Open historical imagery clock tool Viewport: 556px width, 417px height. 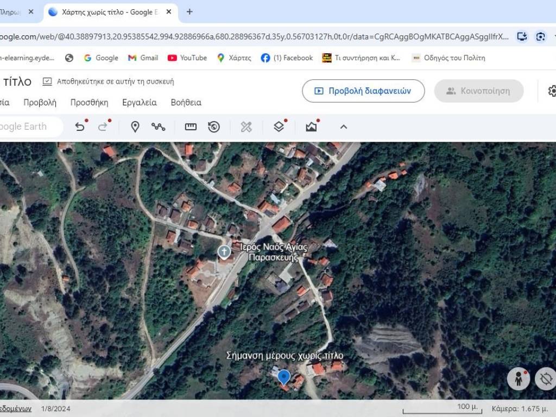pyautogui.click(x=214, y=127)
